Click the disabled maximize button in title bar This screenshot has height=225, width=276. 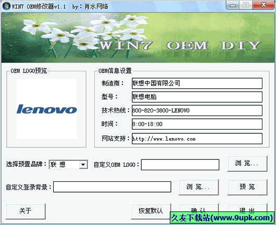[246, 5]
